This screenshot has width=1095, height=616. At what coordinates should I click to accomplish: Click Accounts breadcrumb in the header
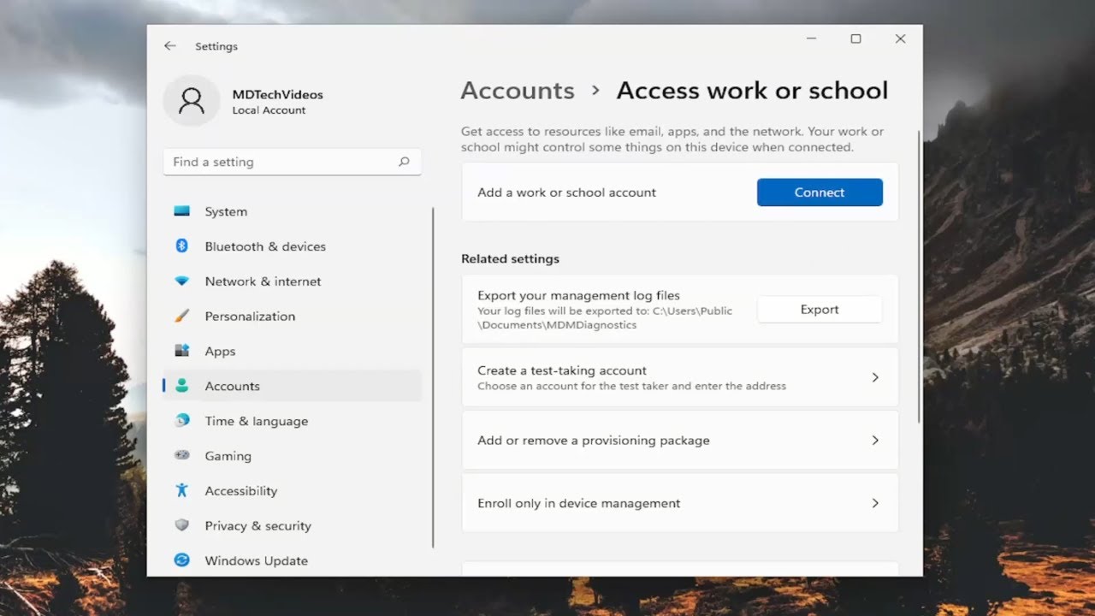tap(518, 91)
